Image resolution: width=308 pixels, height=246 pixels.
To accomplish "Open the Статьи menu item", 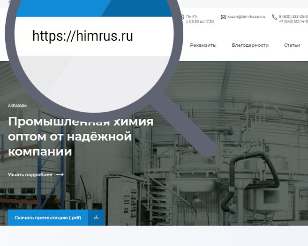I will tap(292, 45).
